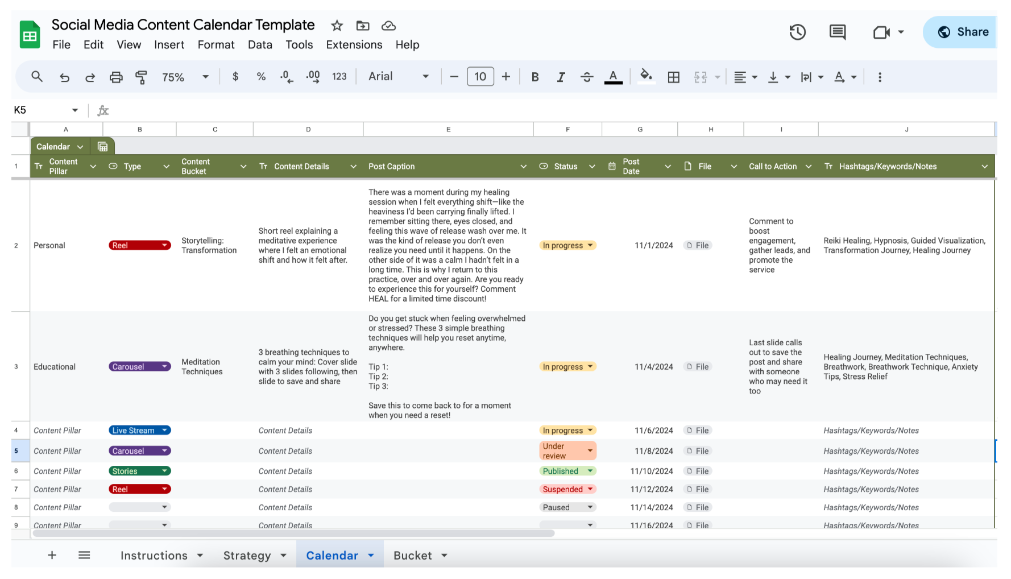Decrease font size with minus button
This screenshot has height=579, width=1011.
pos(454,76)
